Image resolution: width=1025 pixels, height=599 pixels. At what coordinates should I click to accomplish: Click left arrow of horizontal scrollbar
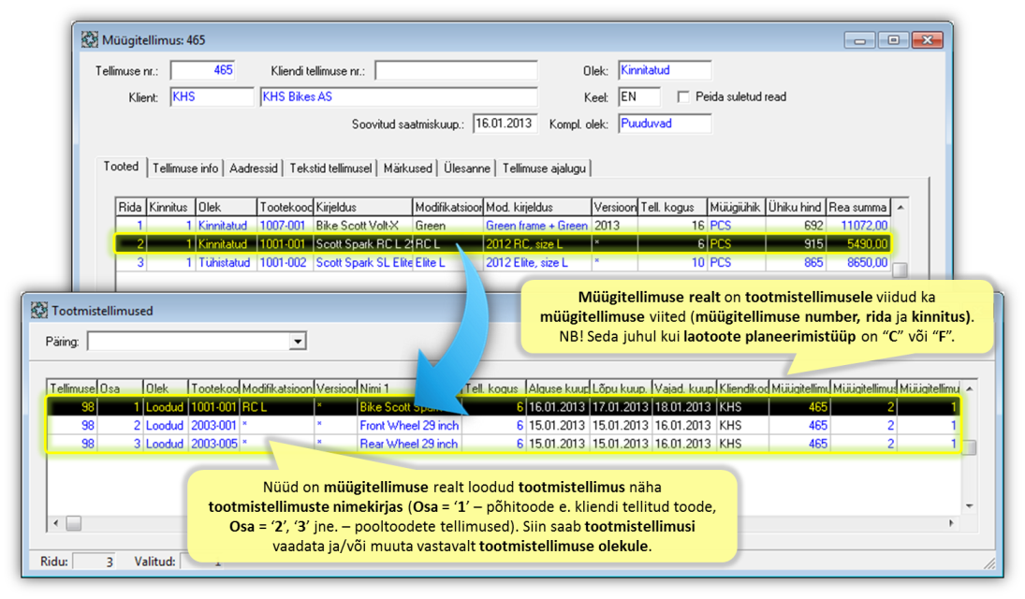(x=55, y=523)
